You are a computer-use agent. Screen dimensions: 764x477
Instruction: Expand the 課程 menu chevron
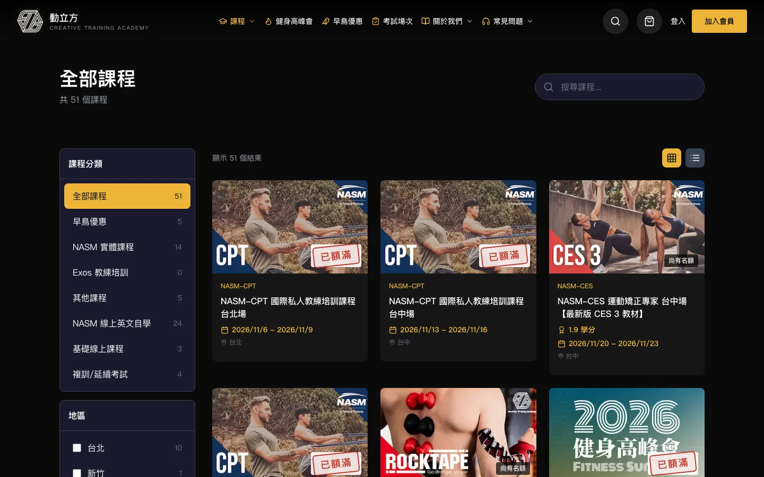click(x=252, y=21)
